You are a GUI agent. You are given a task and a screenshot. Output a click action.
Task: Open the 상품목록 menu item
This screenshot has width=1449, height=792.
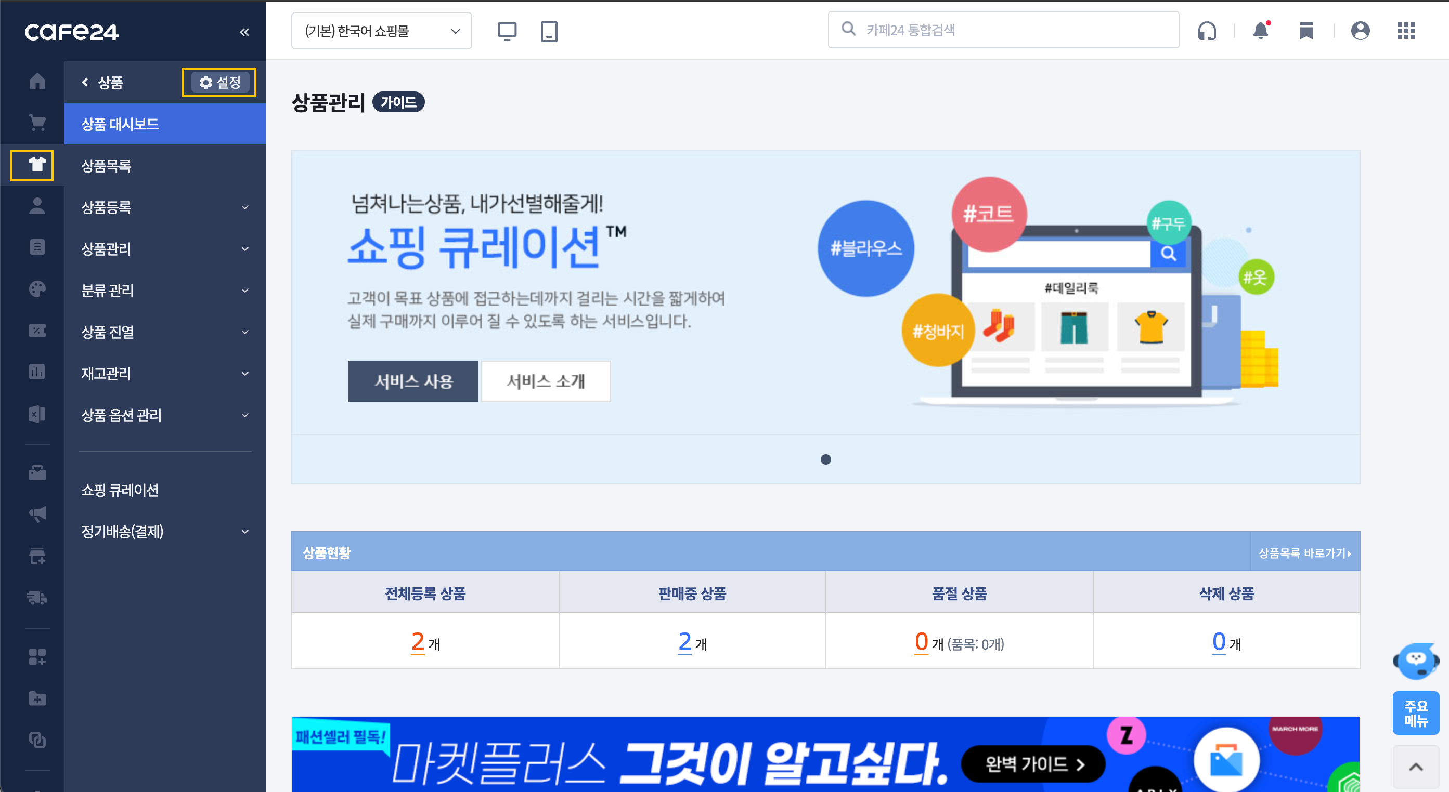pyautogui.click(x=165, y=166)
